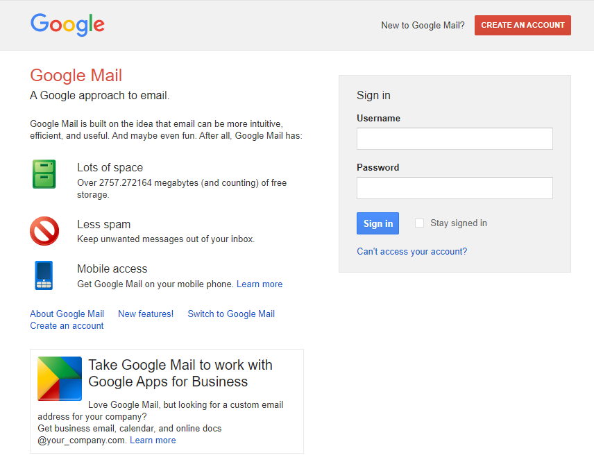Click the Sign in panel title

click(x=373, y=95)
